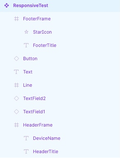Image resolution: width=120 pixels, height=158 pixels.
Task: Select the HeaderFrame layer name
Action: point(38,125)
